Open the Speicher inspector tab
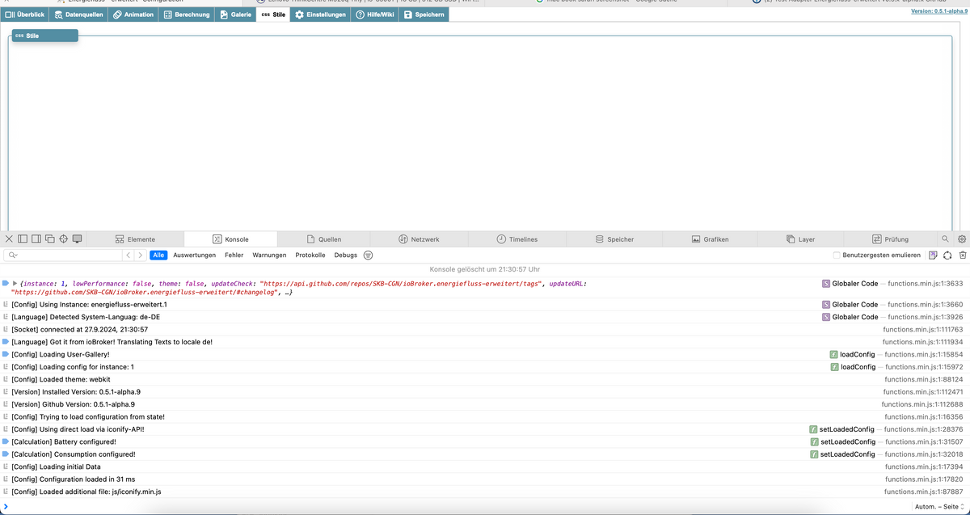 615,239
